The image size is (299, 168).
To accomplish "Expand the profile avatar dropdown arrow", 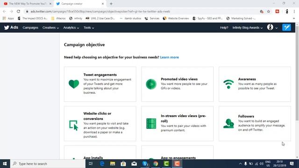I will (x=276, y=28).
